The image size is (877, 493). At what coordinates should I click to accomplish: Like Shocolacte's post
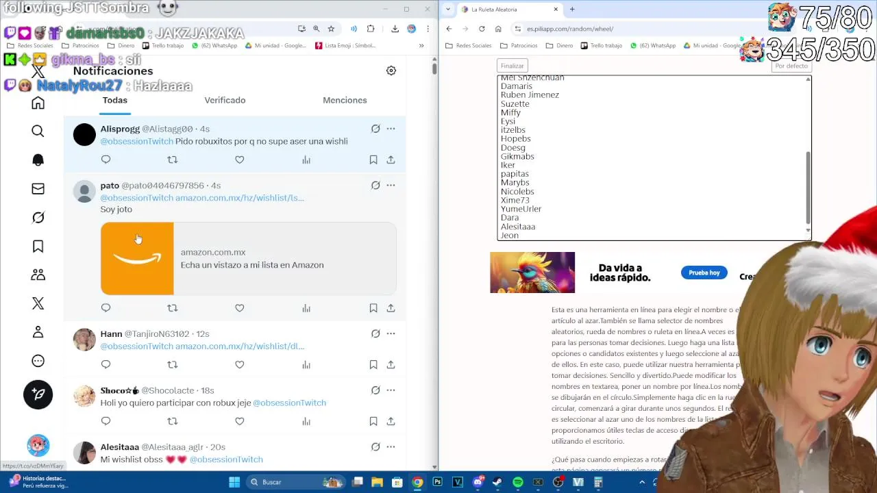[239, 421]
